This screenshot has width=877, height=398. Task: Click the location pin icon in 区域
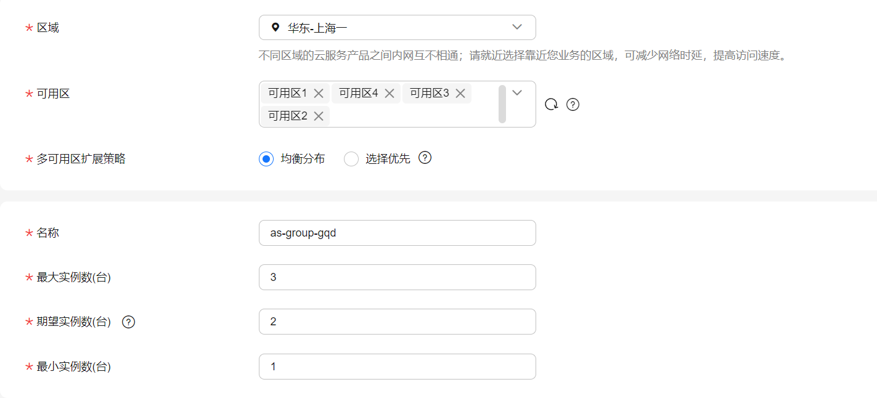[x=275, y=28]
